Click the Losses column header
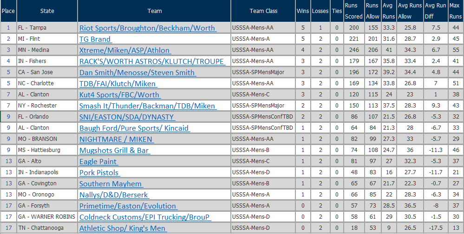 [x=320, y=11]
